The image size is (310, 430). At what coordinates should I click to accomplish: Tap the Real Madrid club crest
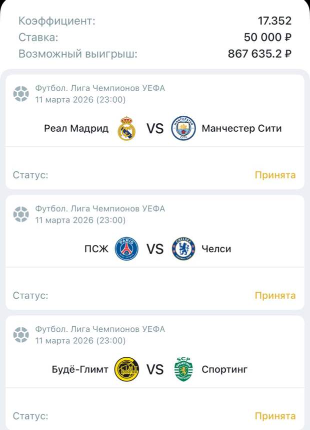(126, 128)
